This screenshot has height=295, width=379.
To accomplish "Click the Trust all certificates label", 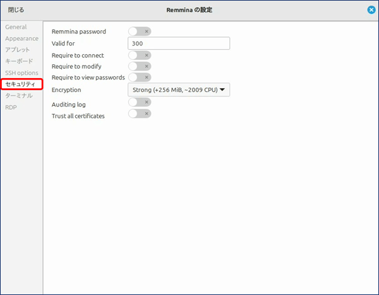I will pyautogui.click(x=78, y=116).
